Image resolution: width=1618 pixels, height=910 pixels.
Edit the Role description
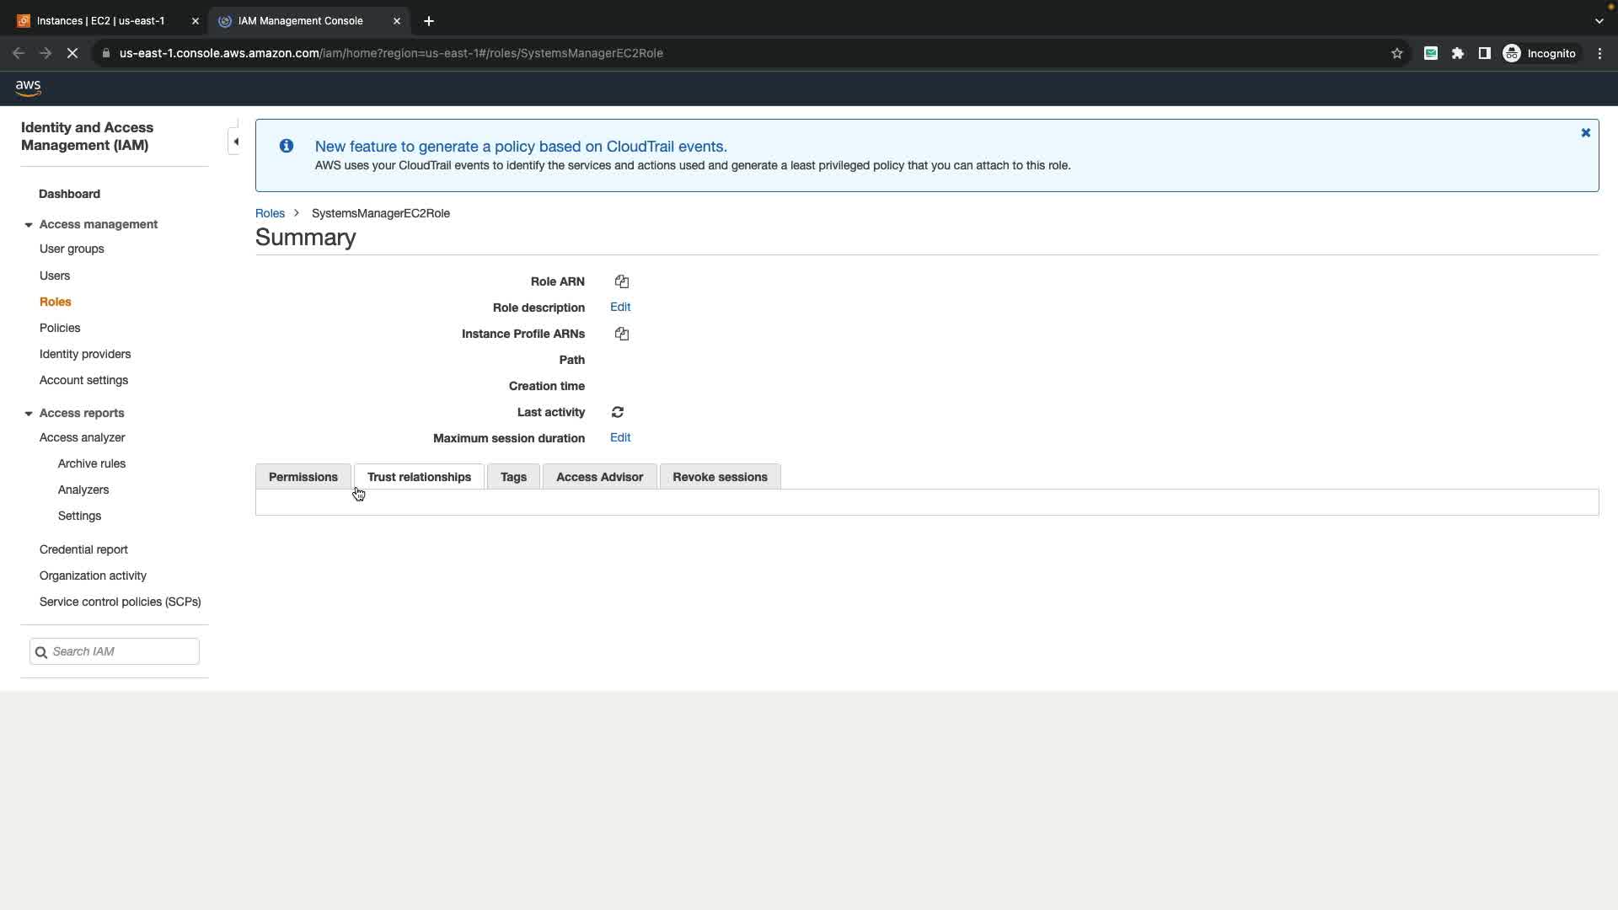pyautogui.click(x=620, y=308)
